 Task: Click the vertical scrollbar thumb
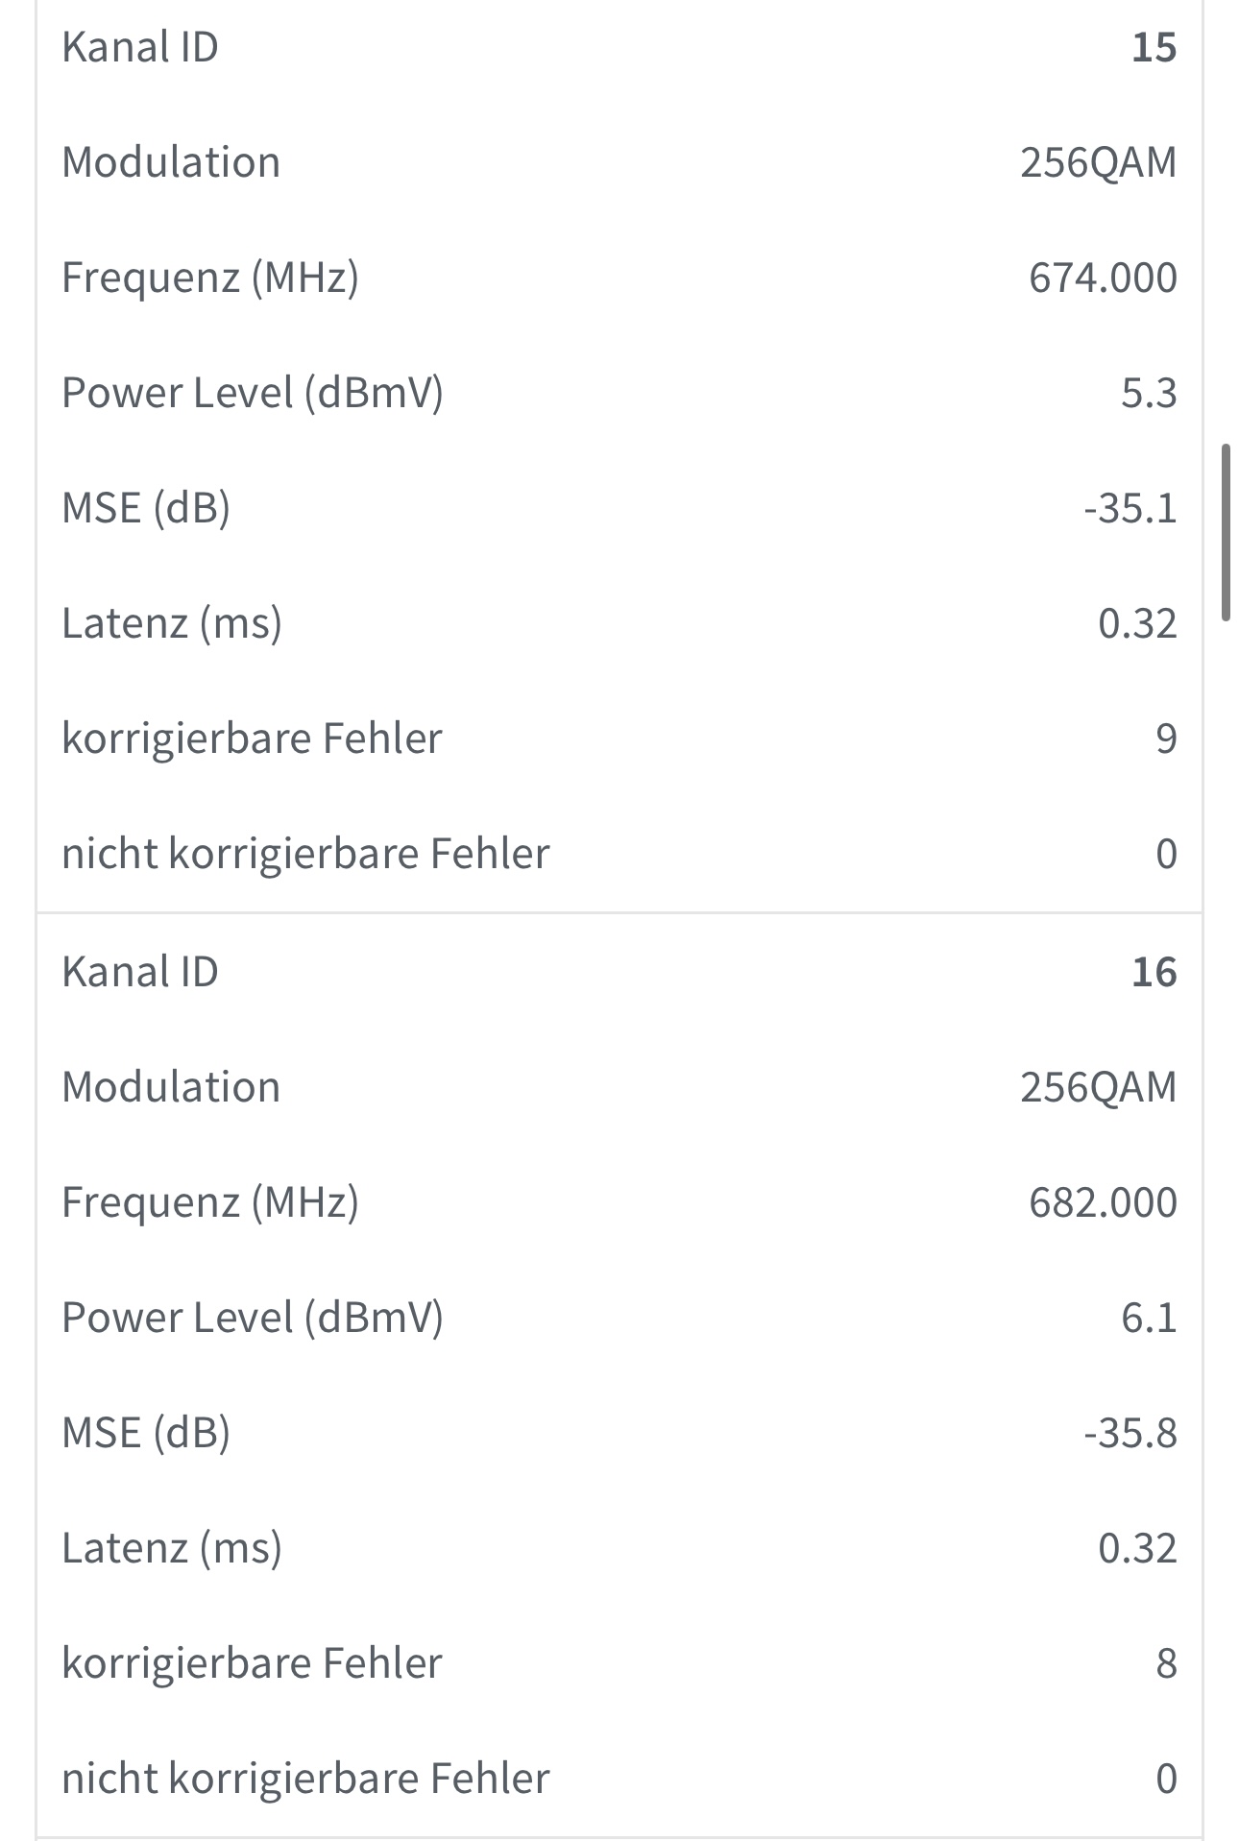[1227, 532]
